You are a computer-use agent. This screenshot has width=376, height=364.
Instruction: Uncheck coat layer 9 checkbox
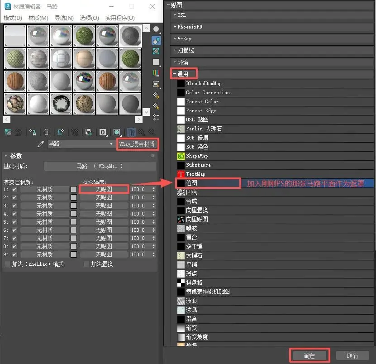(14, 254)
